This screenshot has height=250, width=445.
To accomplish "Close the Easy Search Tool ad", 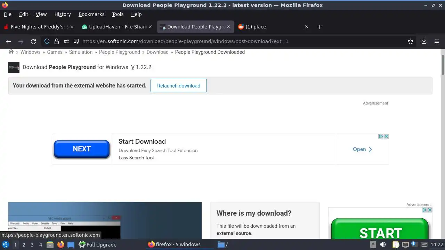I will (386, 136).
